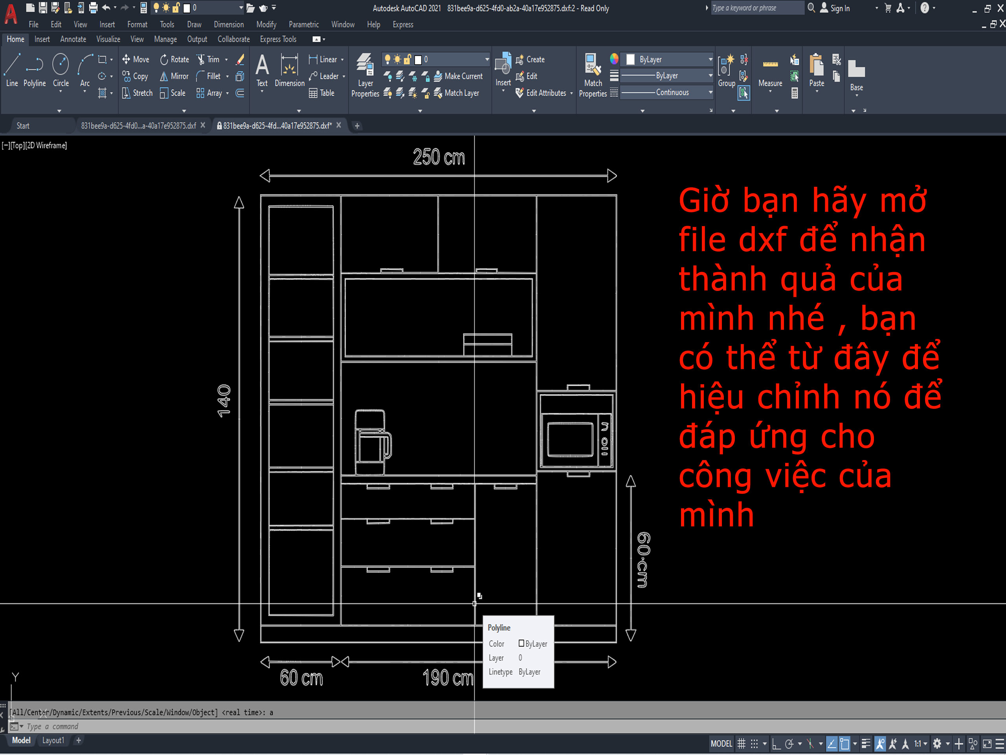The width and height of the screenshot is (1006, 755).
Task: Click the ByLayer color swatch
Action: pyautogui.click(x=631, y=60)
